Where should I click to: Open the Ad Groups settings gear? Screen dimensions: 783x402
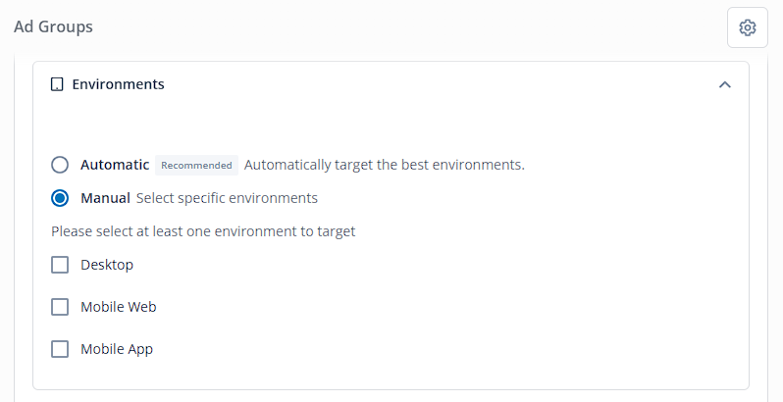tap(747, 27)
